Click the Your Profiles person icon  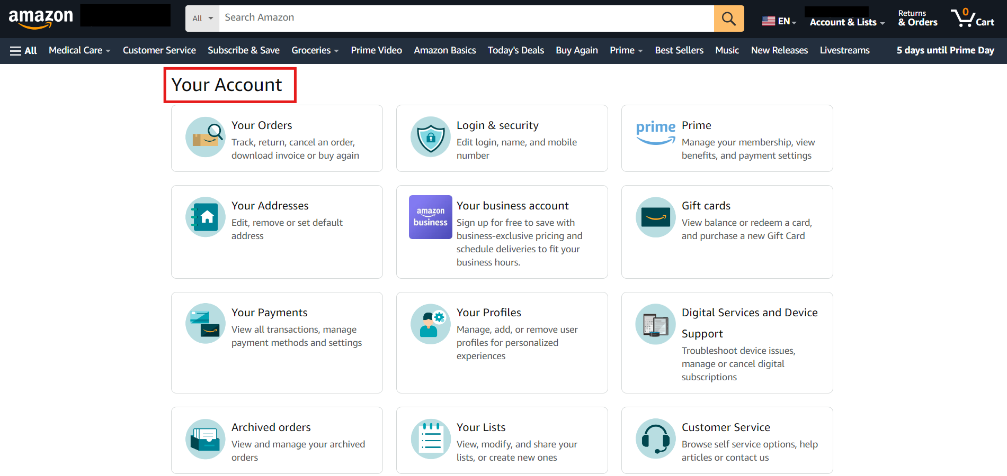[x=431, y=323]
